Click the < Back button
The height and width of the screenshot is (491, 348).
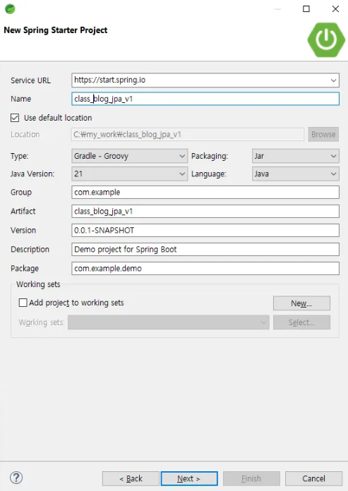[x=131, y=478]
